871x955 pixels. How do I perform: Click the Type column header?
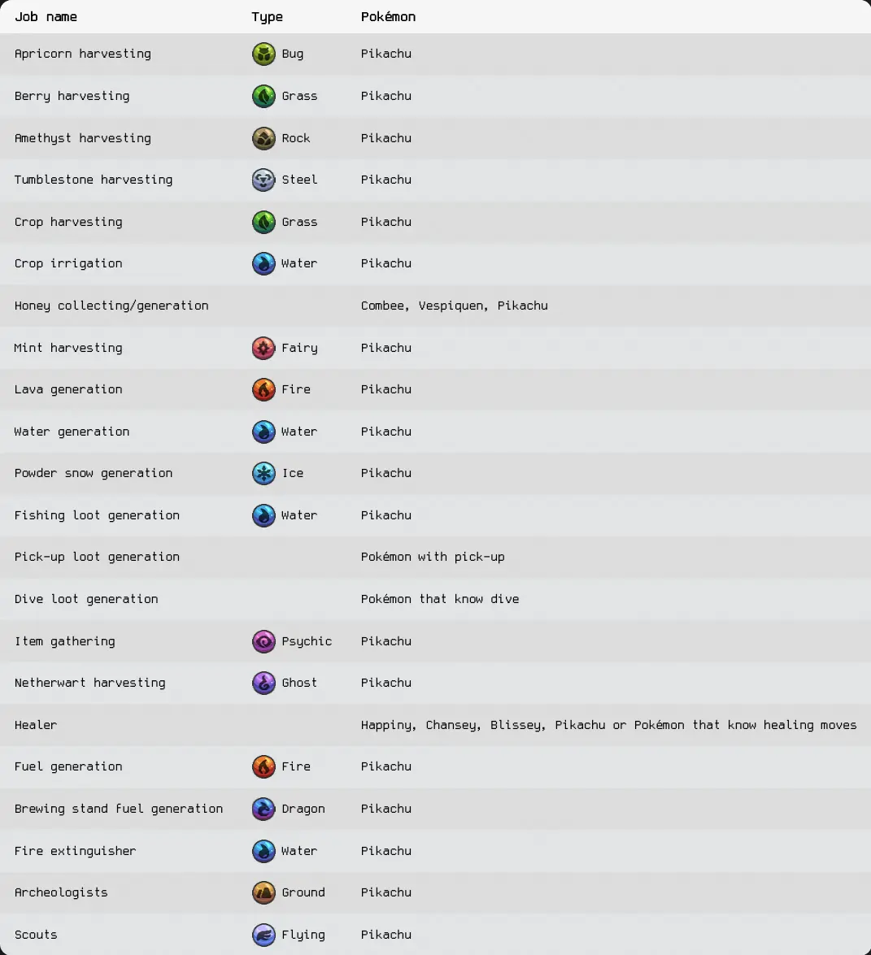pos(267,16)
